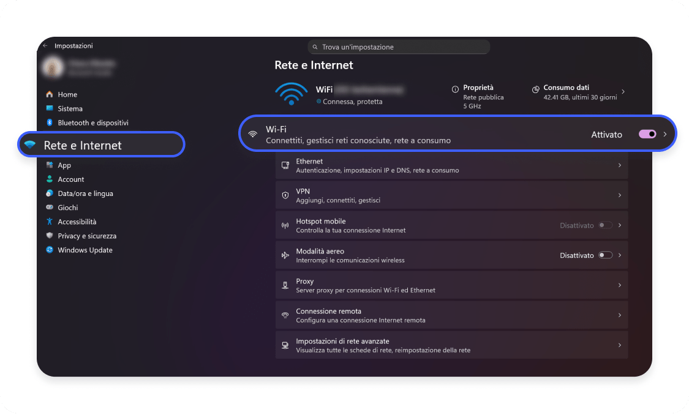This screenshot has width=689, height=414.
Task: Expand Proxy settings
Action: [620, 285]
